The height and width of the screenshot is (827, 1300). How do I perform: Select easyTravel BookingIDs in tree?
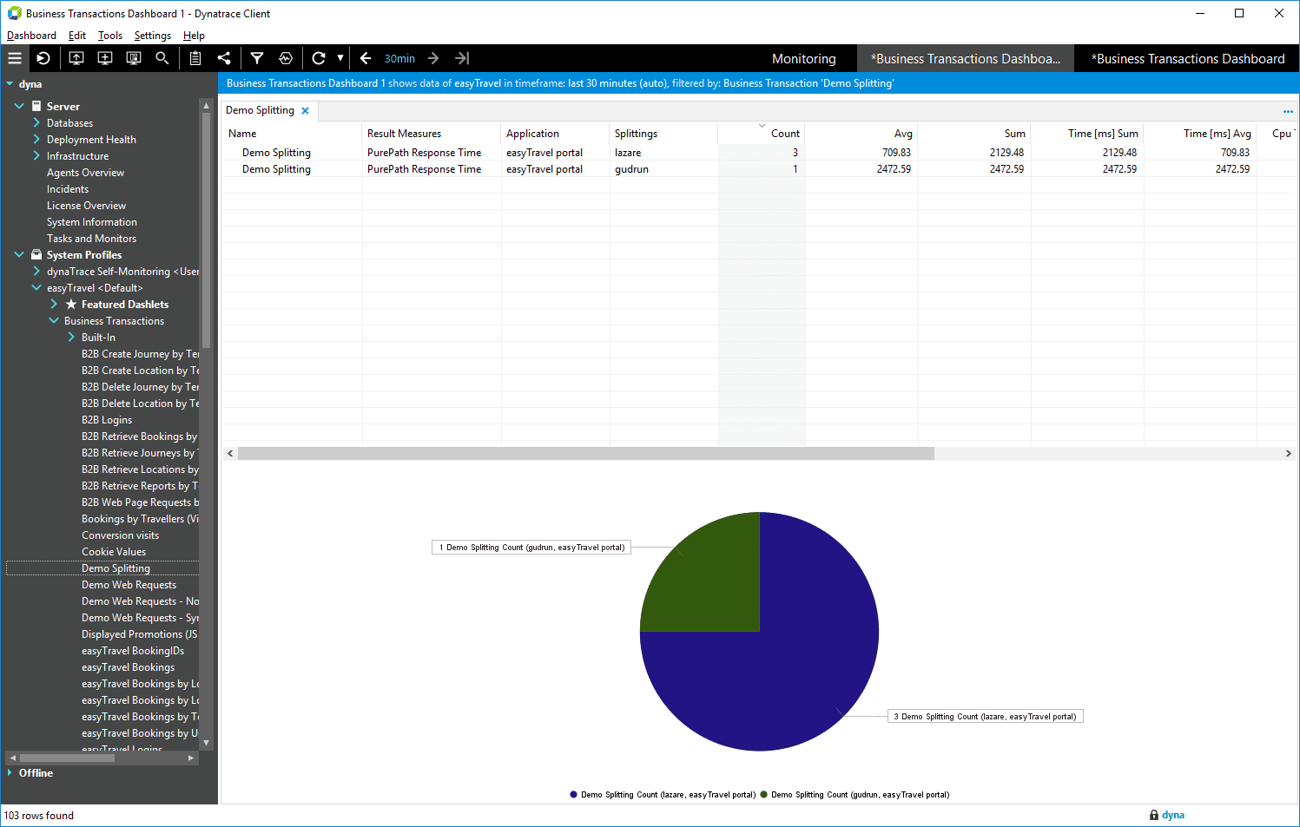click(x=133, y=651)
